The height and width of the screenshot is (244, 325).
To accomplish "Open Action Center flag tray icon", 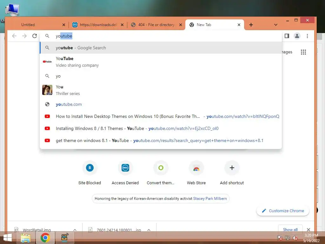I will [x=280, y=238].
